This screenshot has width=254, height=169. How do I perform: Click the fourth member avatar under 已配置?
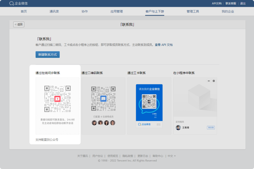tap(112, 123)
